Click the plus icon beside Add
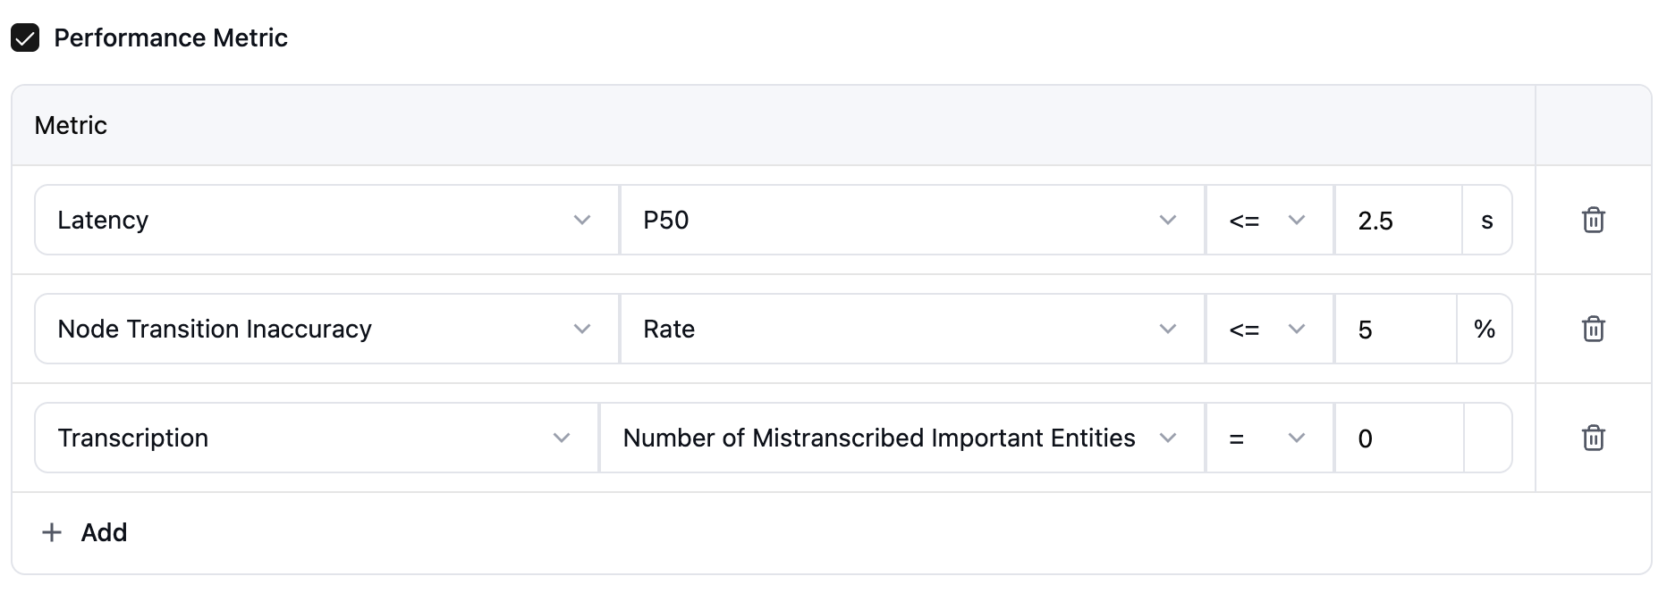 pos(52,532)
